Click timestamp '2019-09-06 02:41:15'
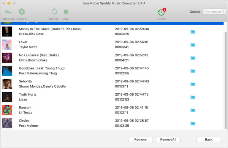228x148 pixels. 131,107
